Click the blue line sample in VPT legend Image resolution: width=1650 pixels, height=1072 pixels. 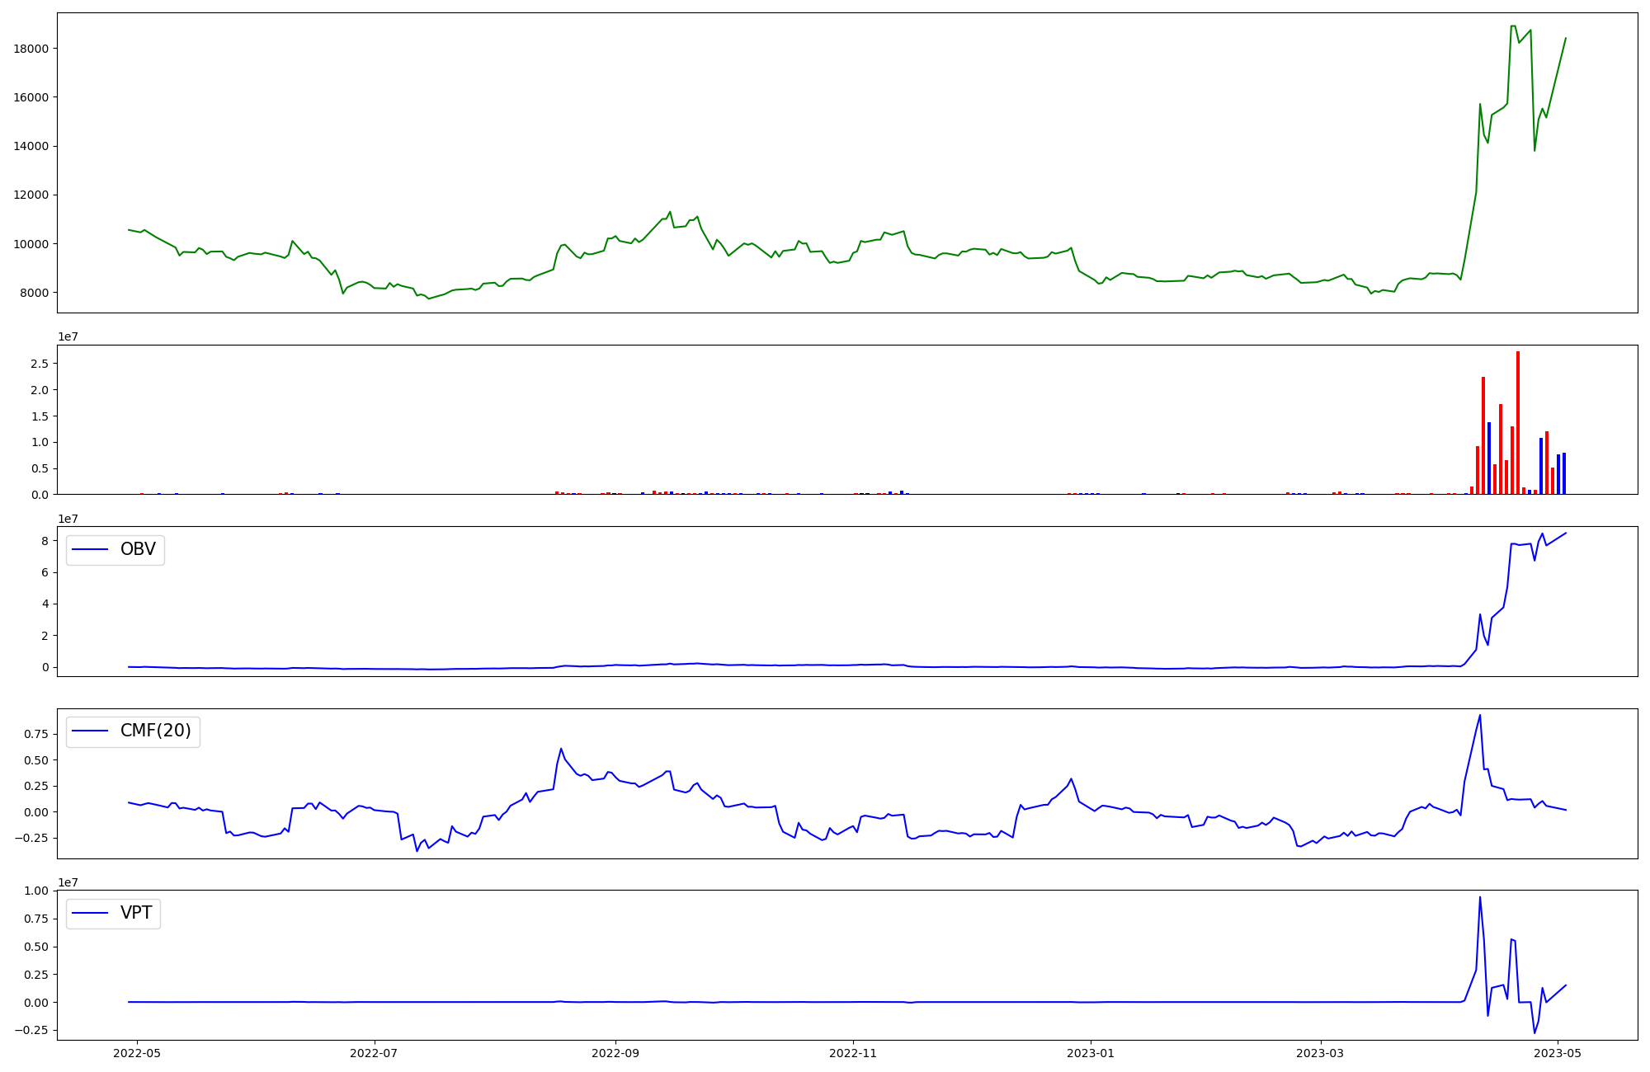[x=91, y=913]
